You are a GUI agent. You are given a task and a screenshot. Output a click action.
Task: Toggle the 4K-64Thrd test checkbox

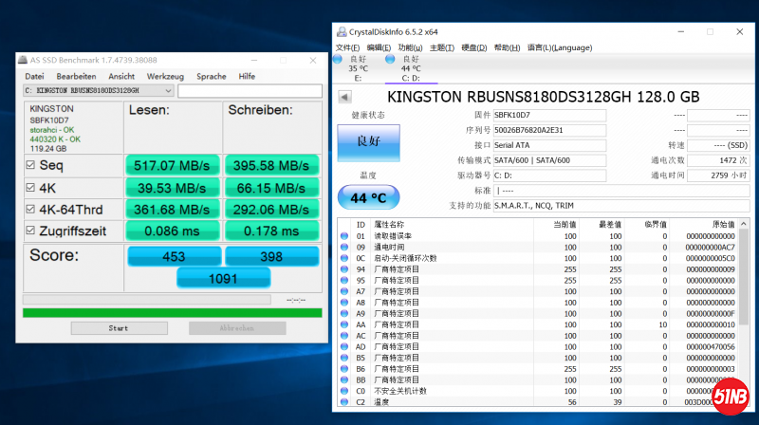pyautogui.click(x=31, y=209)
